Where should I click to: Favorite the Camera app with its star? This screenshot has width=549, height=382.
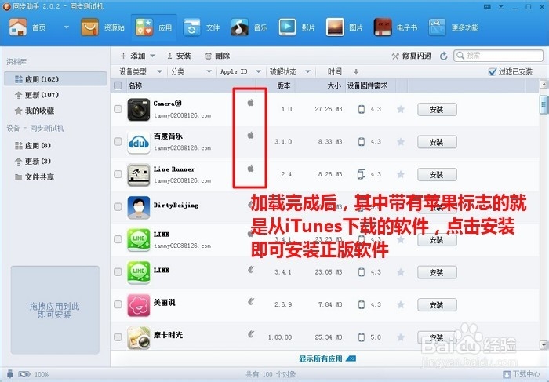tap(401, 109)
